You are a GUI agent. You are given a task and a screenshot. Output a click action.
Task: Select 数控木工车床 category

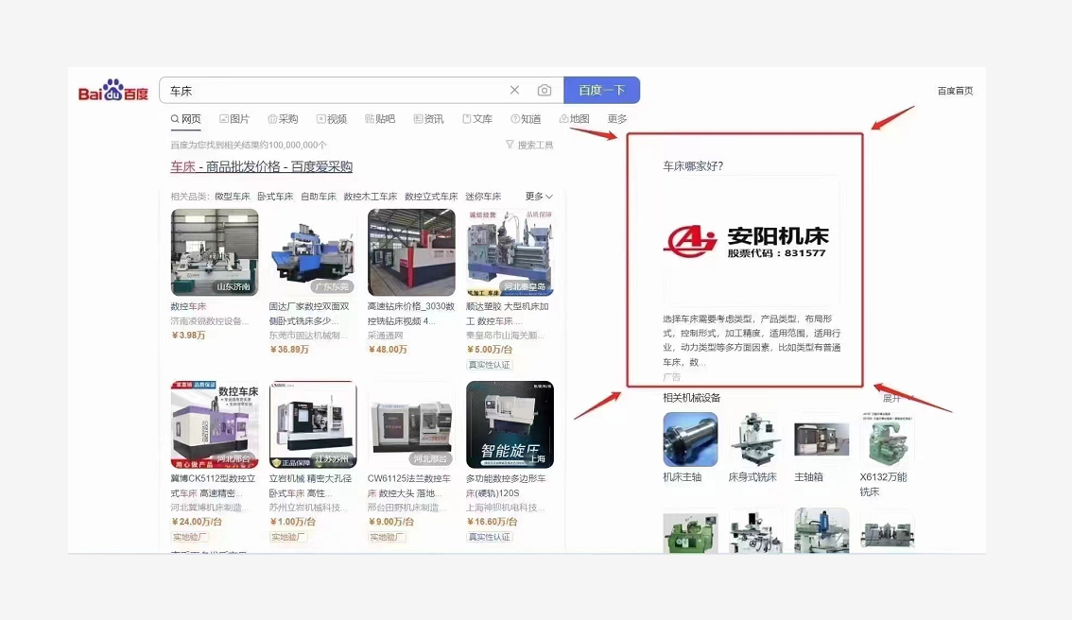pyautogui.click(x=371, y=197)
